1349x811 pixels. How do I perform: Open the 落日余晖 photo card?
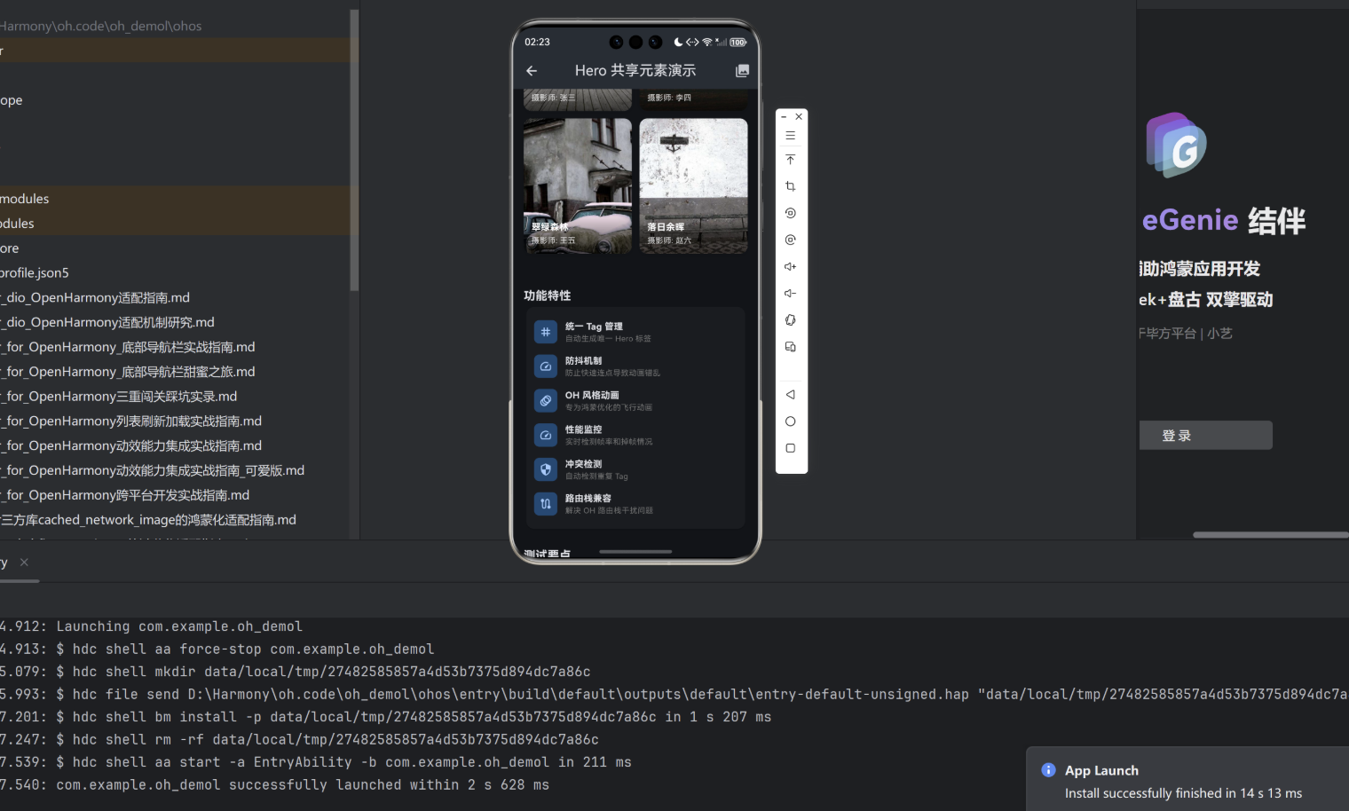[x=693, y=185]
